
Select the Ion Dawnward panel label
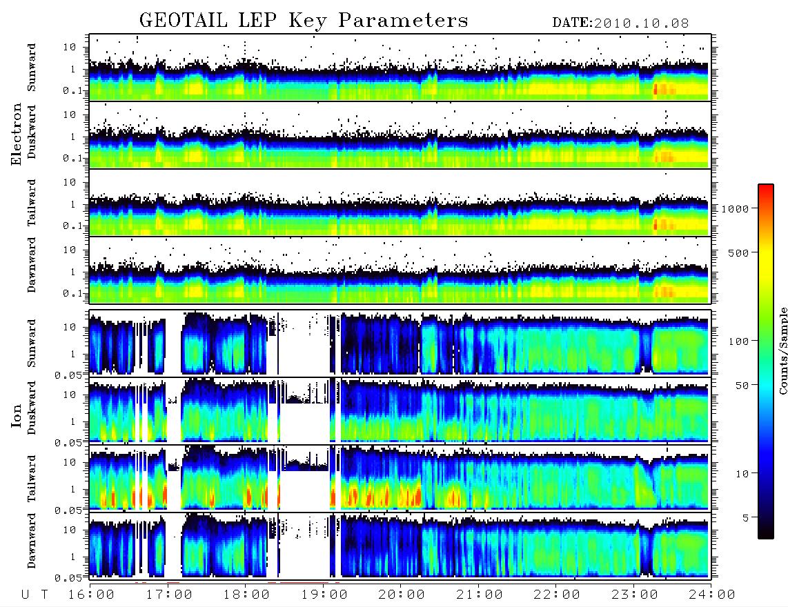(32, 541)
